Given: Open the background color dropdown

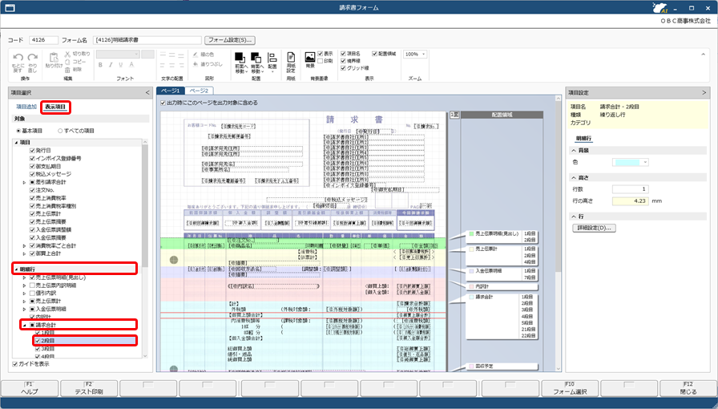Looking at the screenshot, I should (645, 162).
